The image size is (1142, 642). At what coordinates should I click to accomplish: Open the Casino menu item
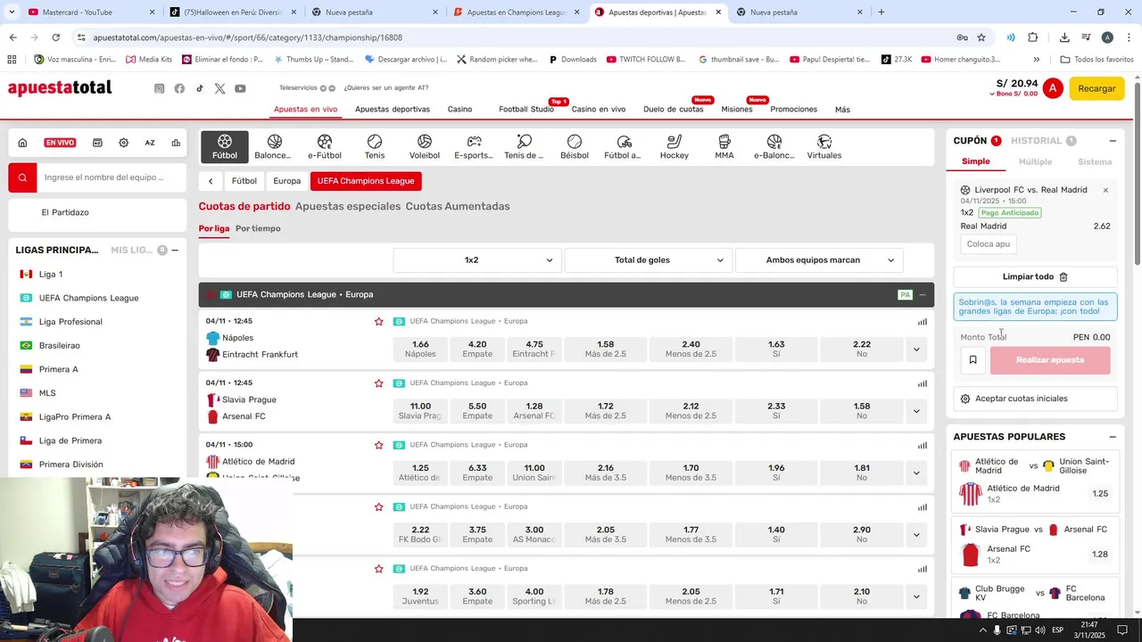tap(459, 109)
